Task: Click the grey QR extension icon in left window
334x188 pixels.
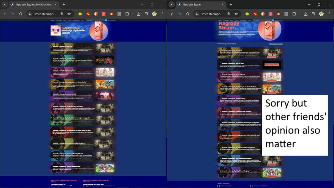Action: tap(119, 14)
